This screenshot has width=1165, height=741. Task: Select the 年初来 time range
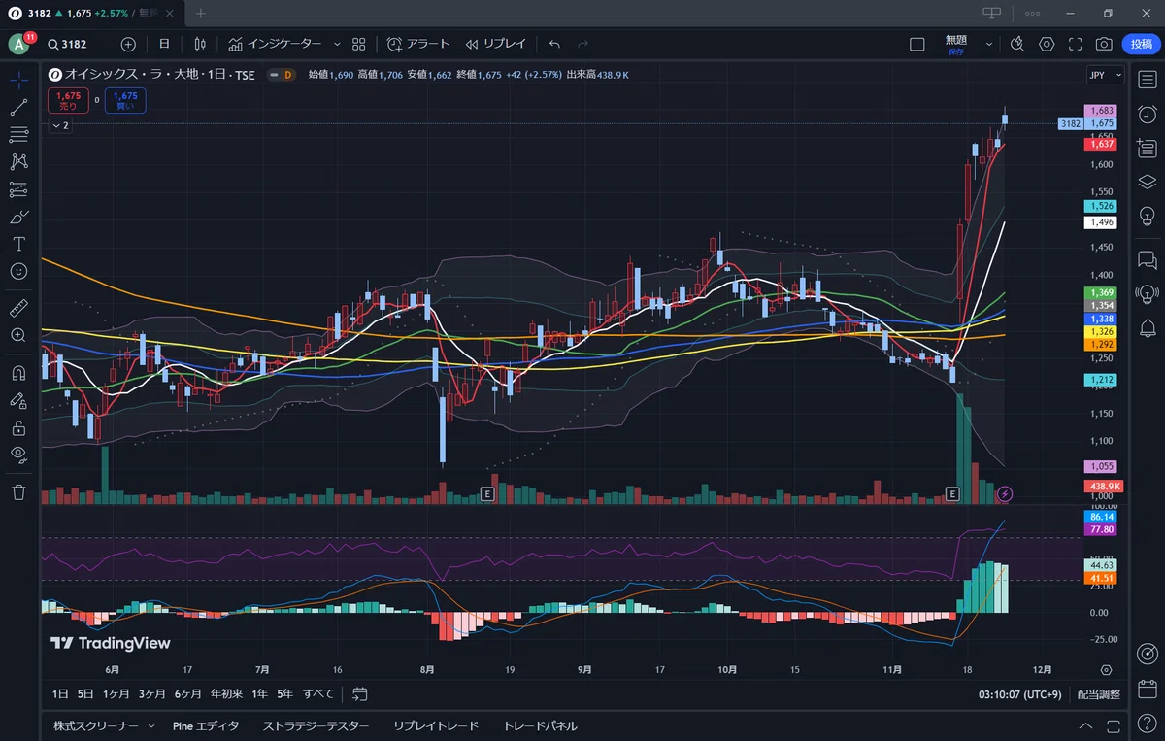point(225,694)
